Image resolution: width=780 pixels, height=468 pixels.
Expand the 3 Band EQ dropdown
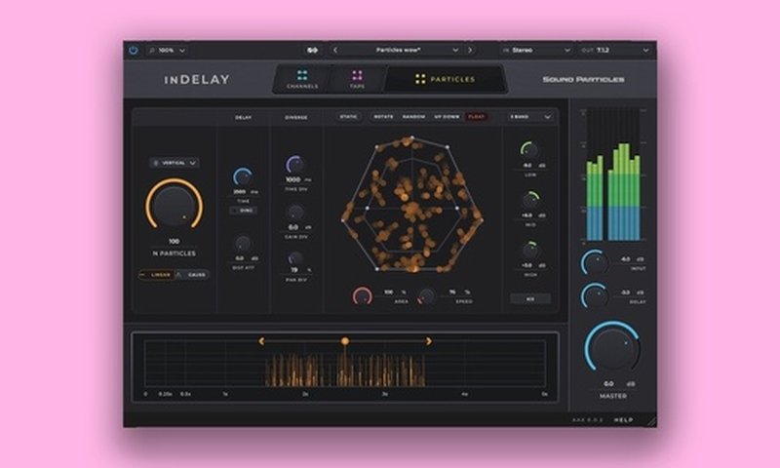[530, 117]
